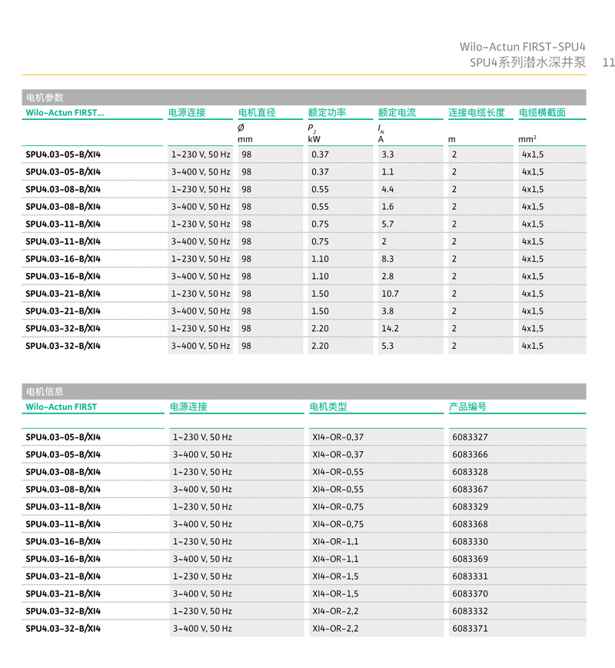Click product number 6083371
Image resolution: width=615 pixels, height=668 pixels.
(x=470, y=629)
